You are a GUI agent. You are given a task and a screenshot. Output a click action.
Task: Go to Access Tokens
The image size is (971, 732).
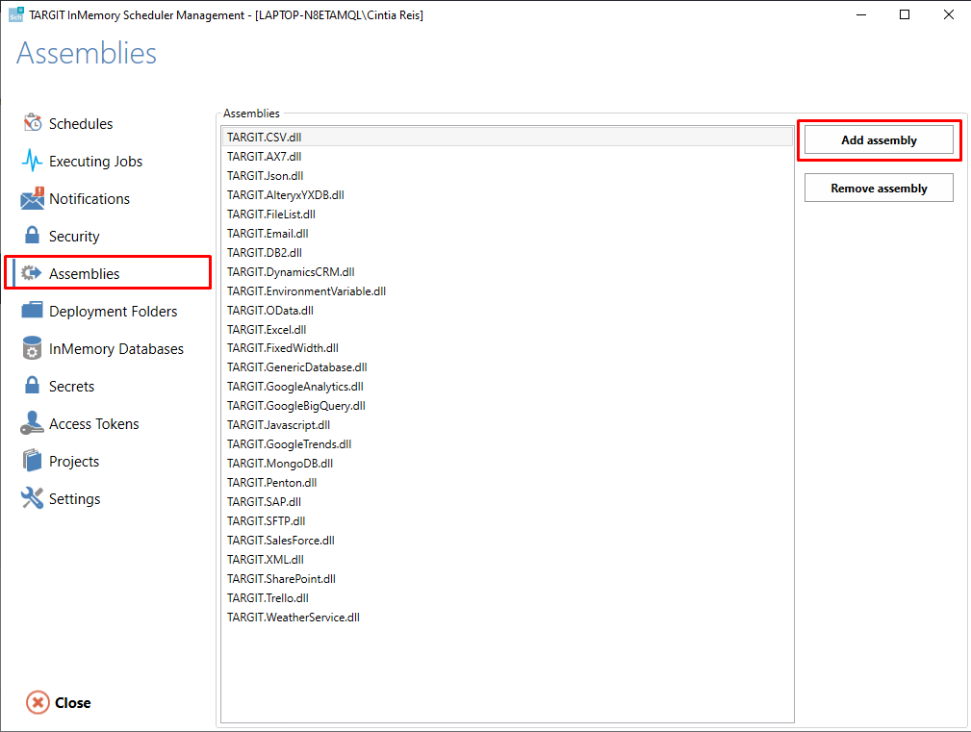click(x=94, y=424)
